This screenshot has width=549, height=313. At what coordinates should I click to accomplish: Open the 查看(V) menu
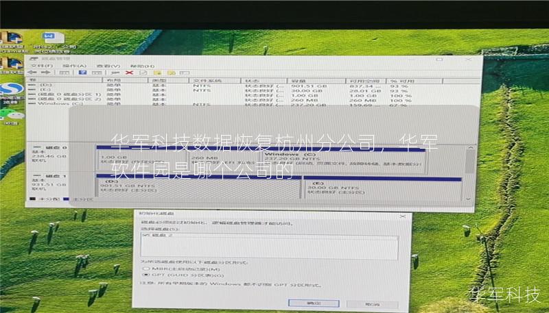[x=104, y=65]
